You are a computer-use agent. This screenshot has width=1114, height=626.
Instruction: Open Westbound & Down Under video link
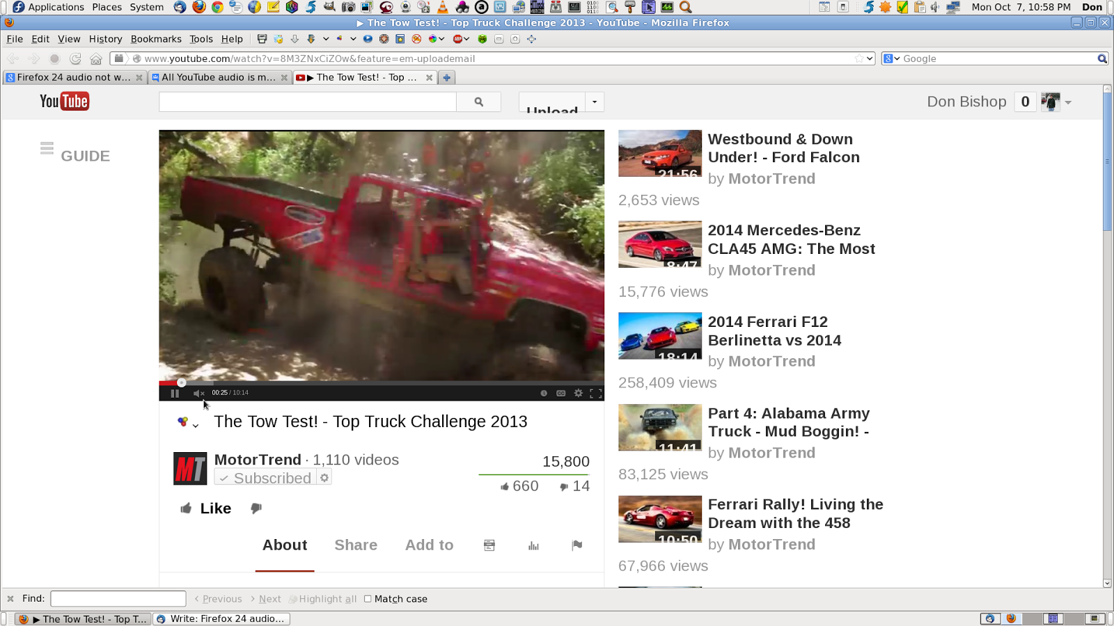point(784,148)
